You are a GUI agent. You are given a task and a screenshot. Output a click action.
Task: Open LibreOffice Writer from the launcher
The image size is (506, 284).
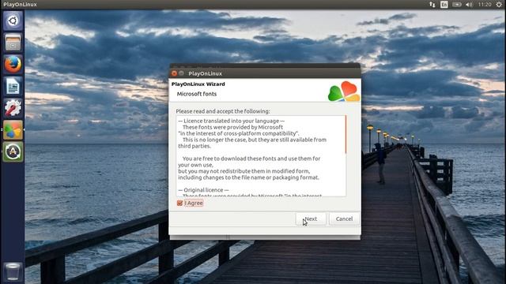coord(13,86)
